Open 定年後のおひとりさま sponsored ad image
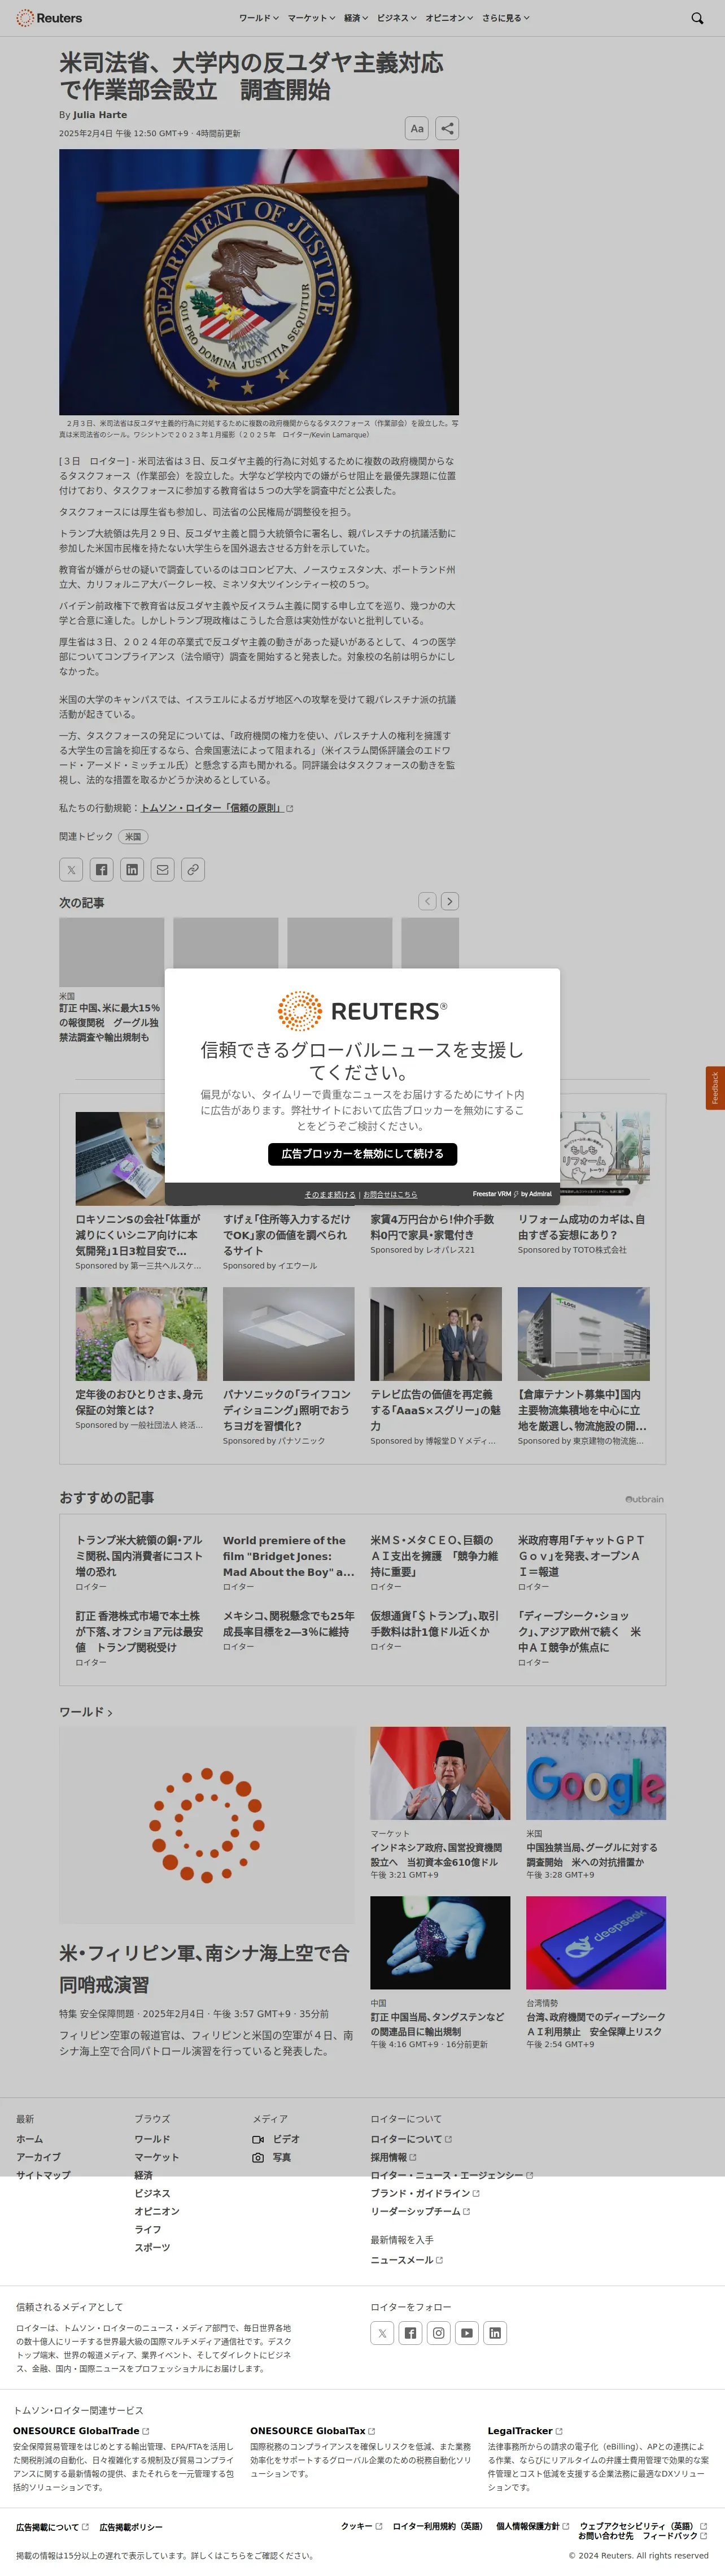 click(141, 1334)
